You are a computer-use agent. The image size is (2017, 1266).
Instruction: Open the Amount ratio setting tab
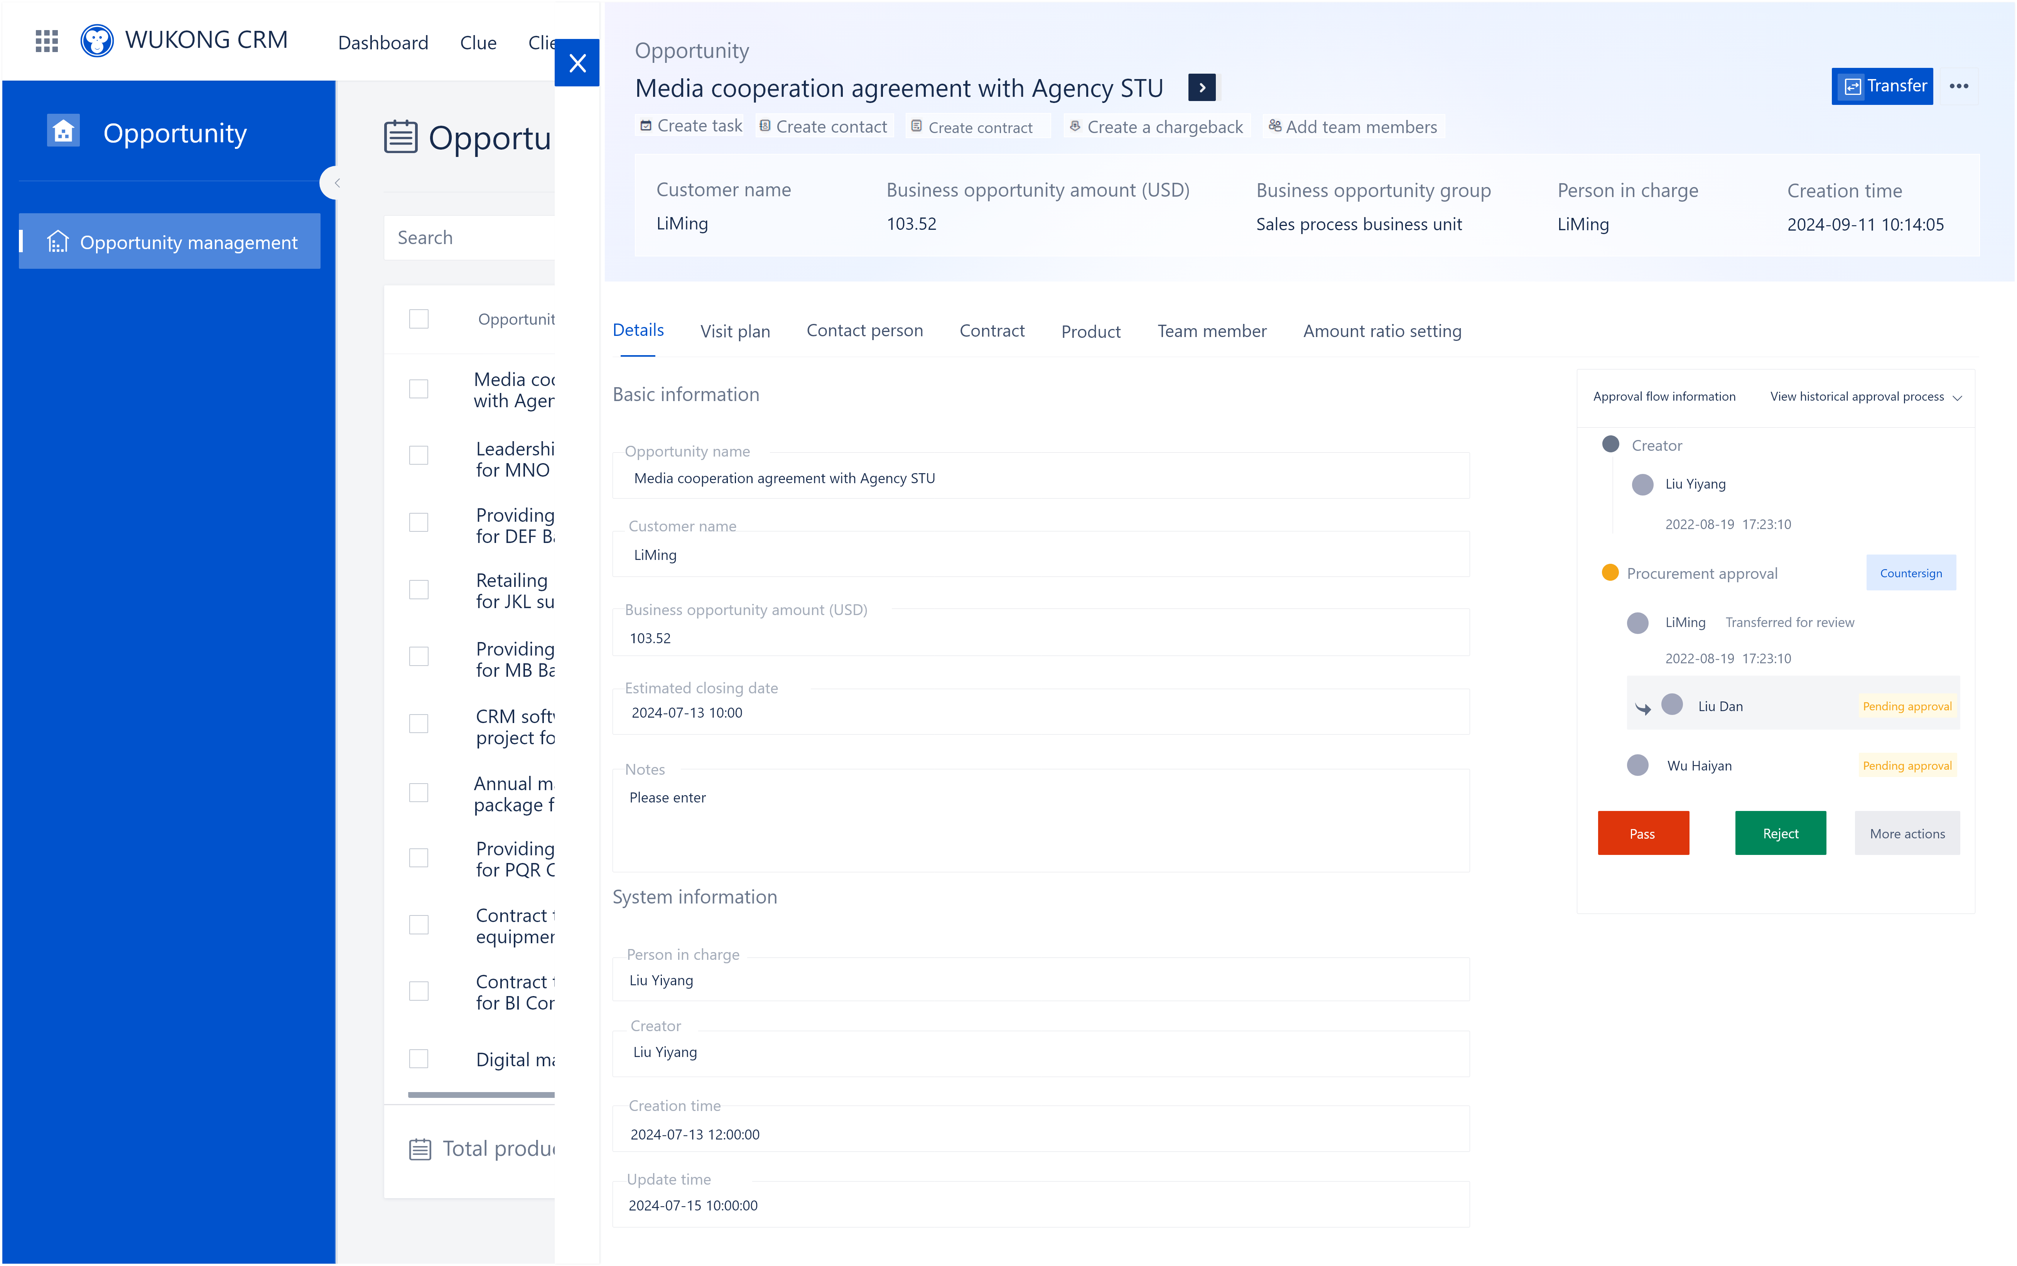point(1382,331)
